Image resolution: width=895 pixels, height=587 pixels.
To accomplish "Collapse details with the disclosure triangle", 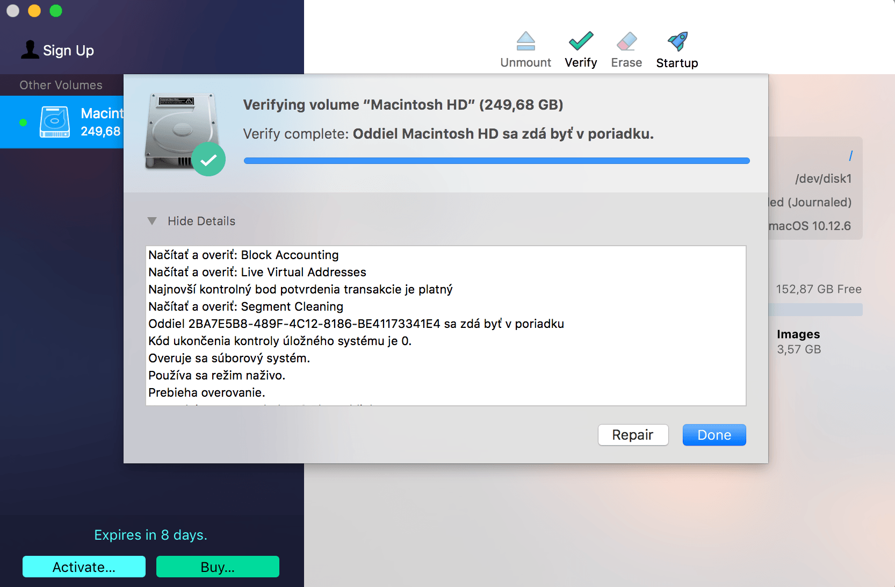I will pyautogui.click(x=152, y=221).
